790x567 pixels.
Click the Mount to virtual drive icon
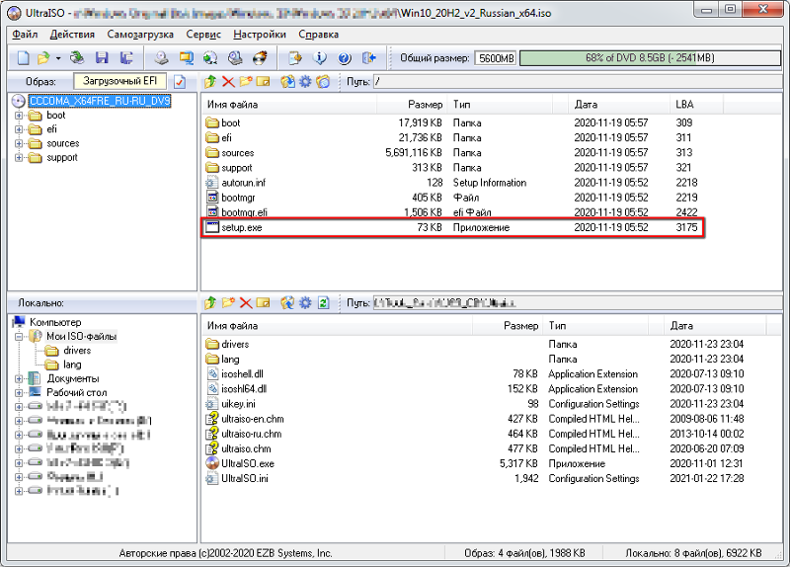pyautogui.click(x=235, y=58)
